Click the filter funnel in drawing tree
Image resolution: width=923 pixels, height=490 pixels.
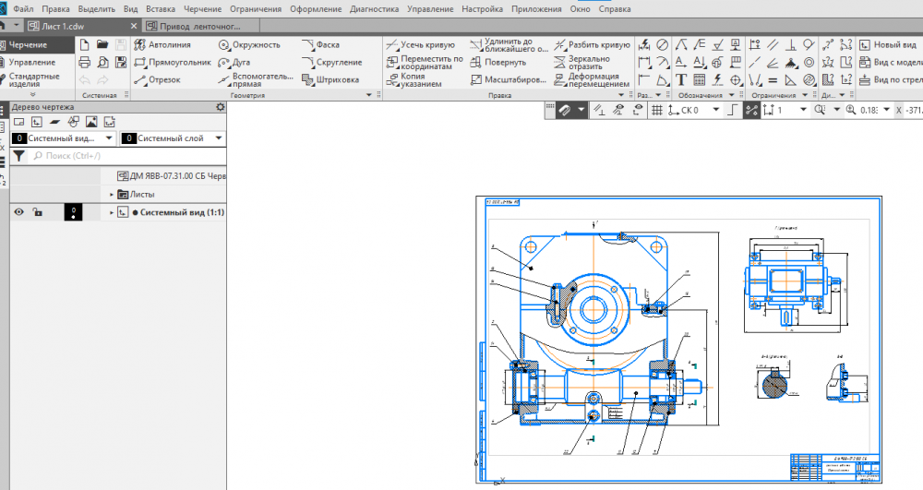click(x=18, y=156)
